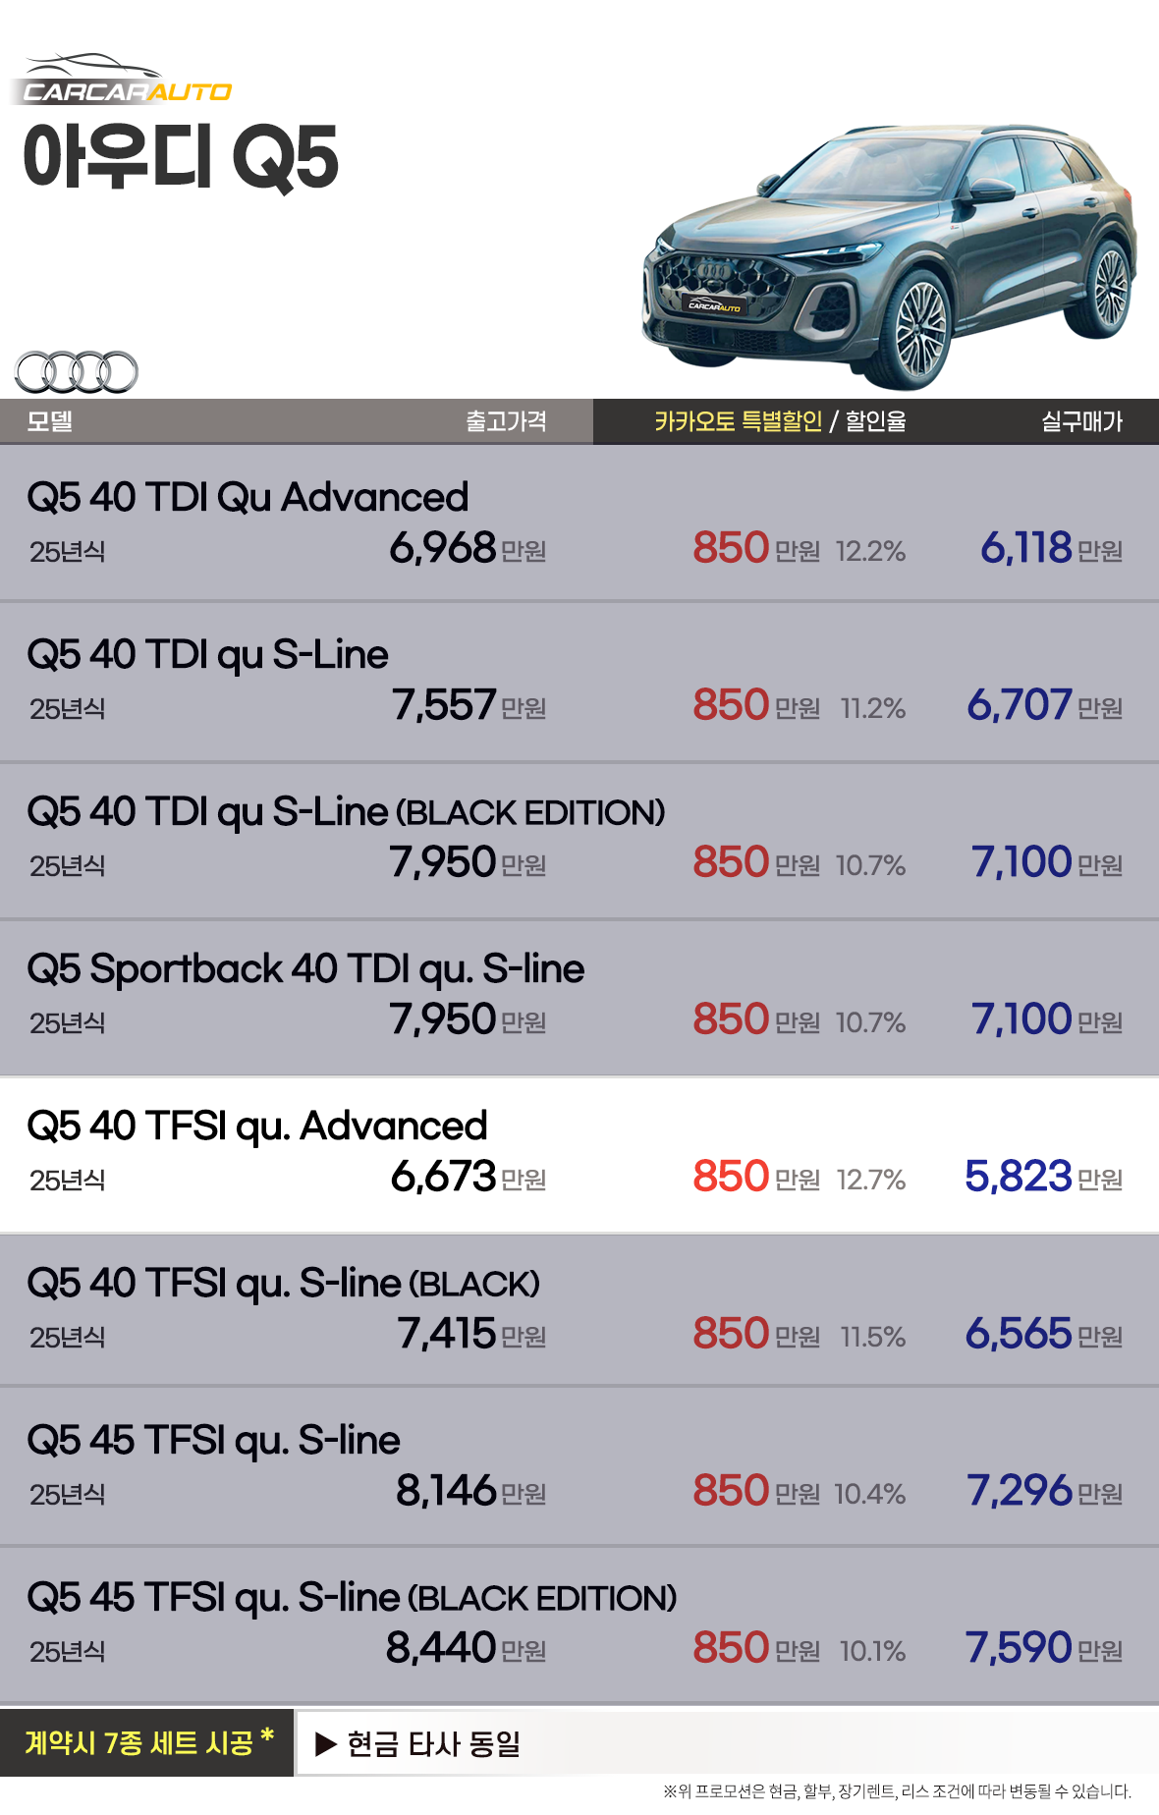The height and width of the screenshot is (1815, 1159).
Task: Click the 아우디 Q5 page title
Action: (181, 157)
